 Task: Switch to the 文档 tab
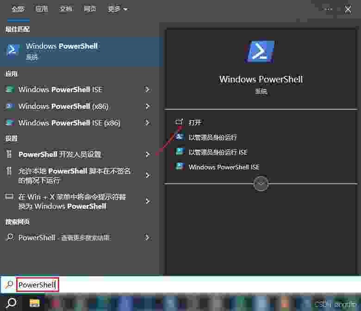(66, 9)
